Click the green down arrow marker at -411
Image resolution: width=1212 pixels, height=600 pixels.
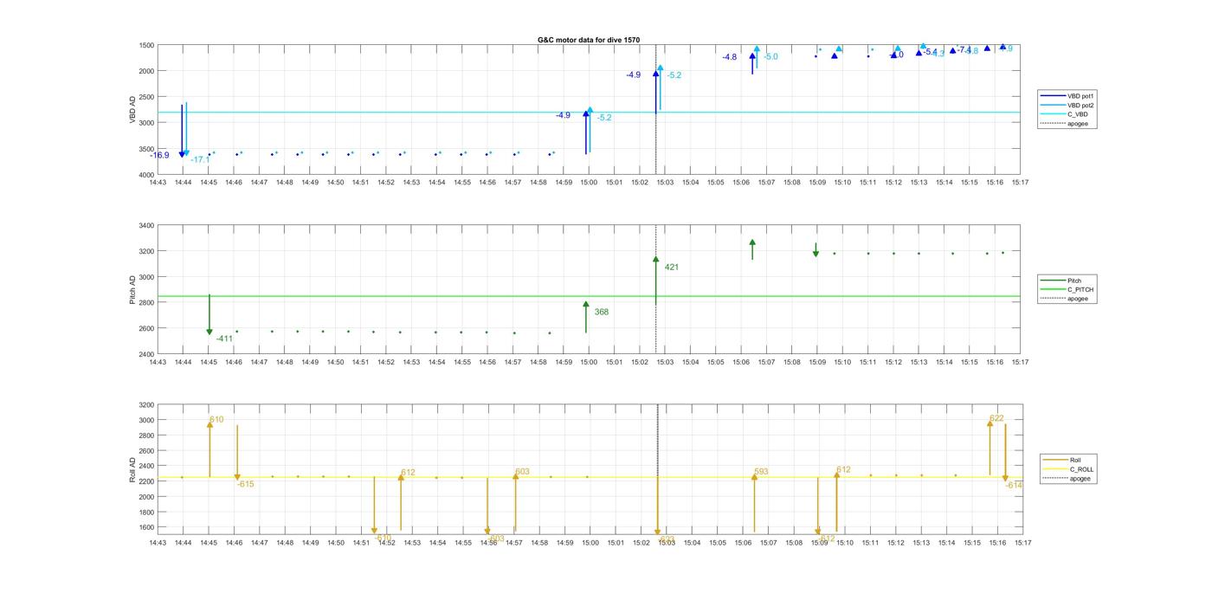coord(210,332)
